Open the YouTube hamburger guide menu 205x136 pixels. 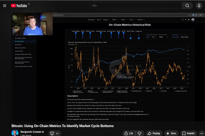5,6
